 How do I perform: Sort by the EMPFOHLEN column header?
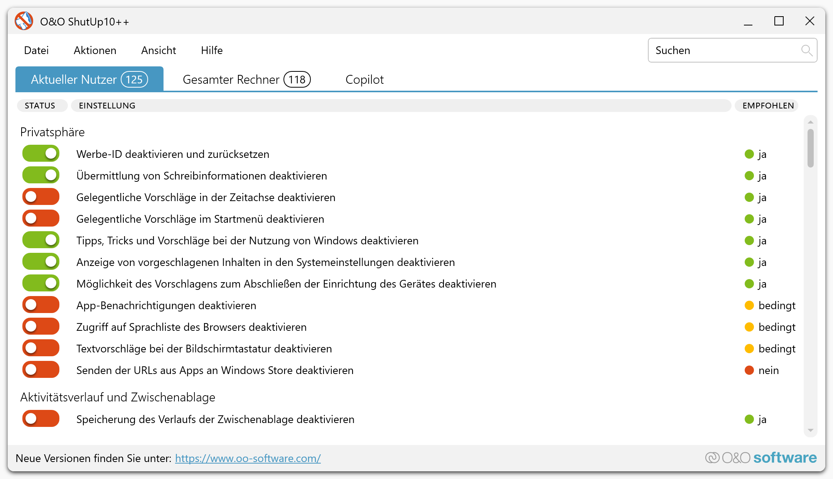point(768,106)
